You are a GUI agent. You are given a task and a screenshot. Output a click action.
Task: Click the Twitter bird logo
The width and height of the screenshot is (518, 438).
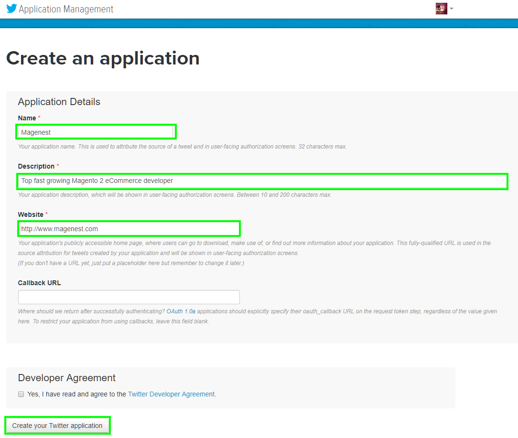(x=11, y=9)
